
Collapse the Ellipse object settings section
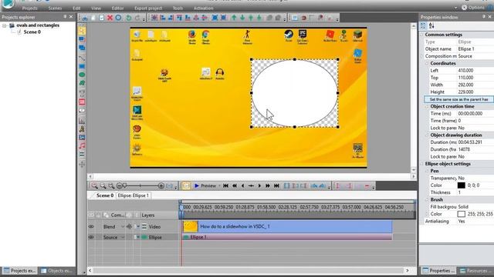[422, 164]
